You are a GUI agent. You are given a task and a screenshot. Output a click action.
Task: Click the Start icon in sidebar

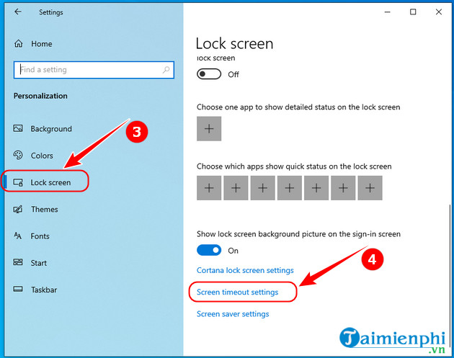[x=19, y=263]
